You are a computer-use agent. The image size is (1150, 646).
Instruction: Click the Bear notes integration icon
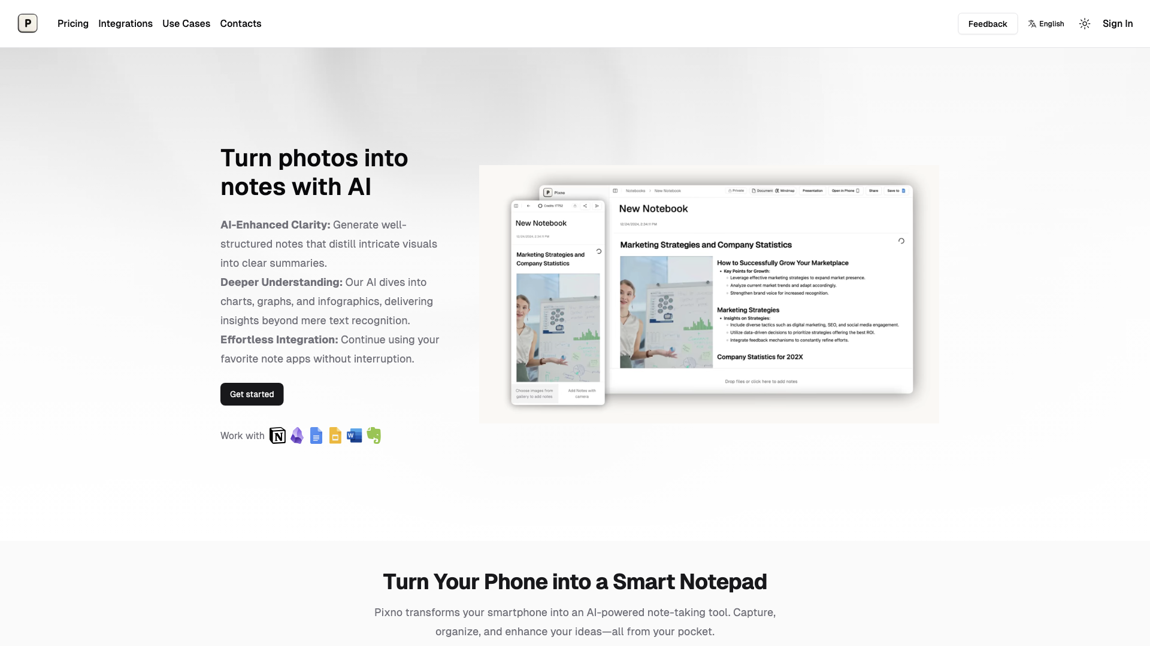(x=296, y=435)
